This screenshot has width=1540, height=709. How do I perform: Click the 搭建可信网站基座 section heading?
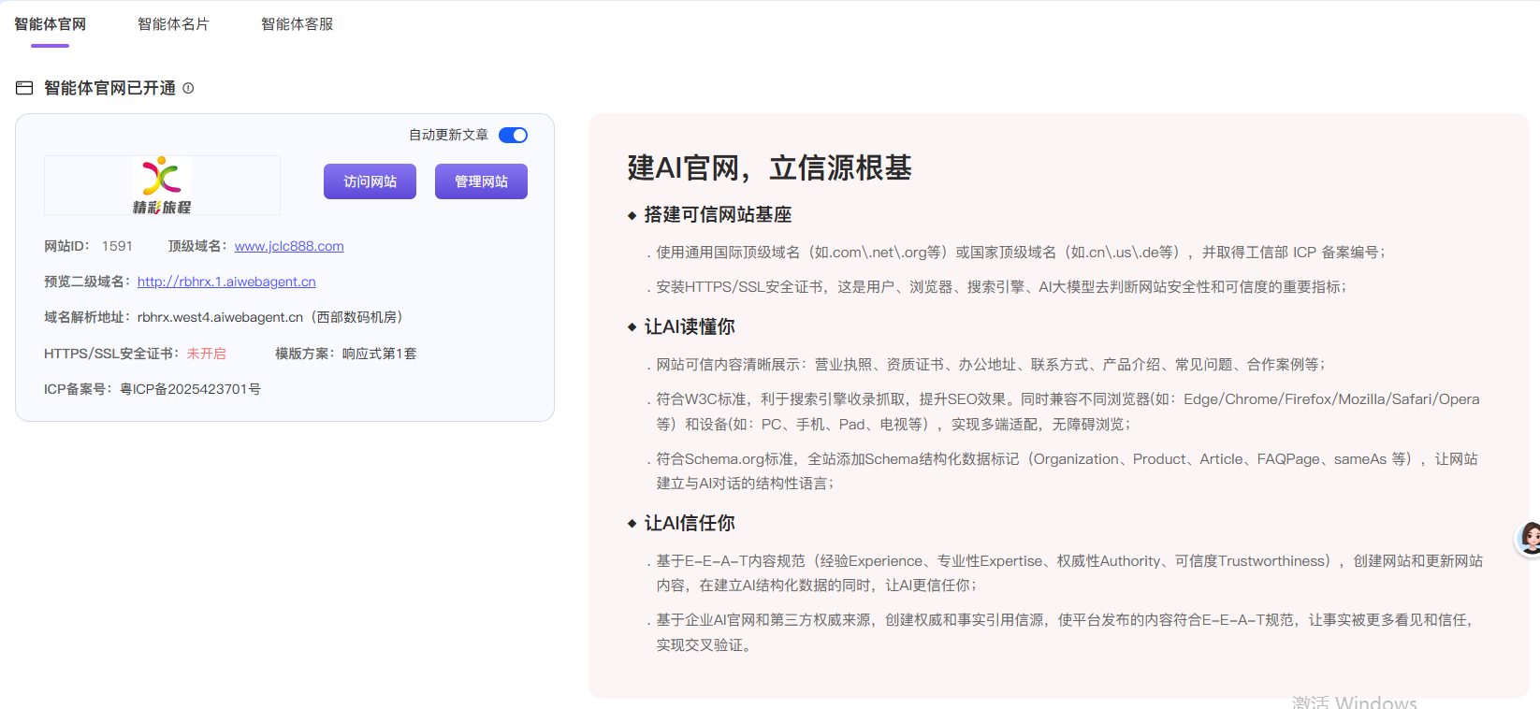(718, 215)
